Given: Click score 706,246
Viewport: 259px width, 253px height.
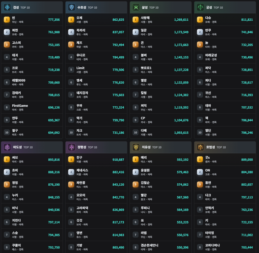Looking at the screenshot, I should (247, 133).
